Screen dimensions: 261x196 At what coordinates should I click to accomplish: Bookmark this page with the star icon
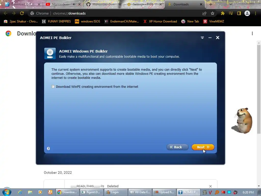tap(212, 13)
